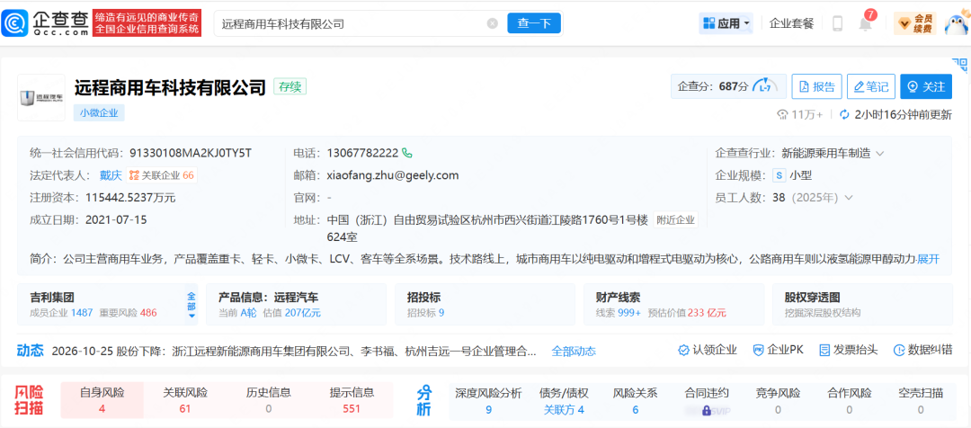This screenshot has height=428, width=971.
Task: Click the 认领企业 claim icon
Action: pos(683,350)
